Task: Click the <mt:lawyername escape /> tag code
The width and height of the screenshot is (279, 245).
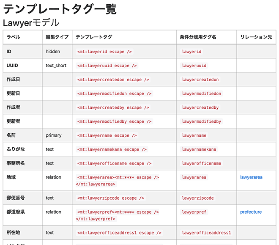Action: click(107, 135)
